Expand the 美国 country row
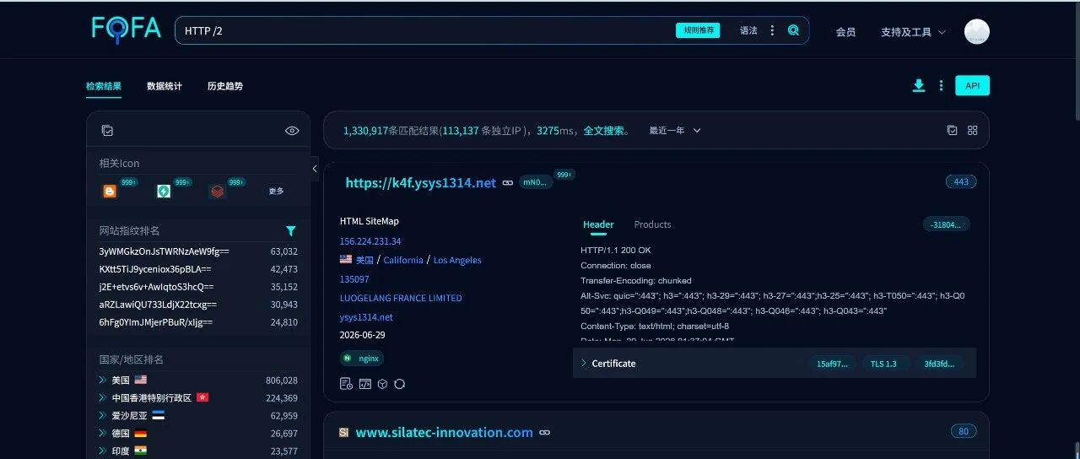This screenshot has width=1080, height=459. point(103,381)
